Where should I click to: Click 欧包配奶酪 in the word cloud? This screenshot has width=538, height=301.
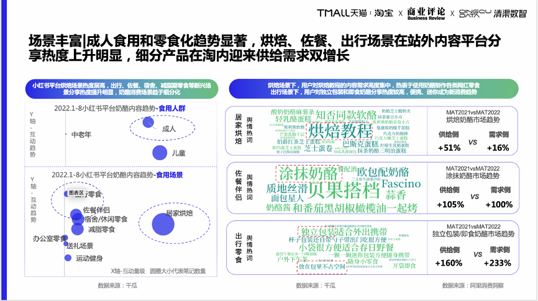383,172
